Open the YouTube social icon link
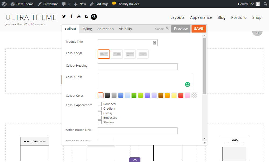 click(x=79, y=17)
